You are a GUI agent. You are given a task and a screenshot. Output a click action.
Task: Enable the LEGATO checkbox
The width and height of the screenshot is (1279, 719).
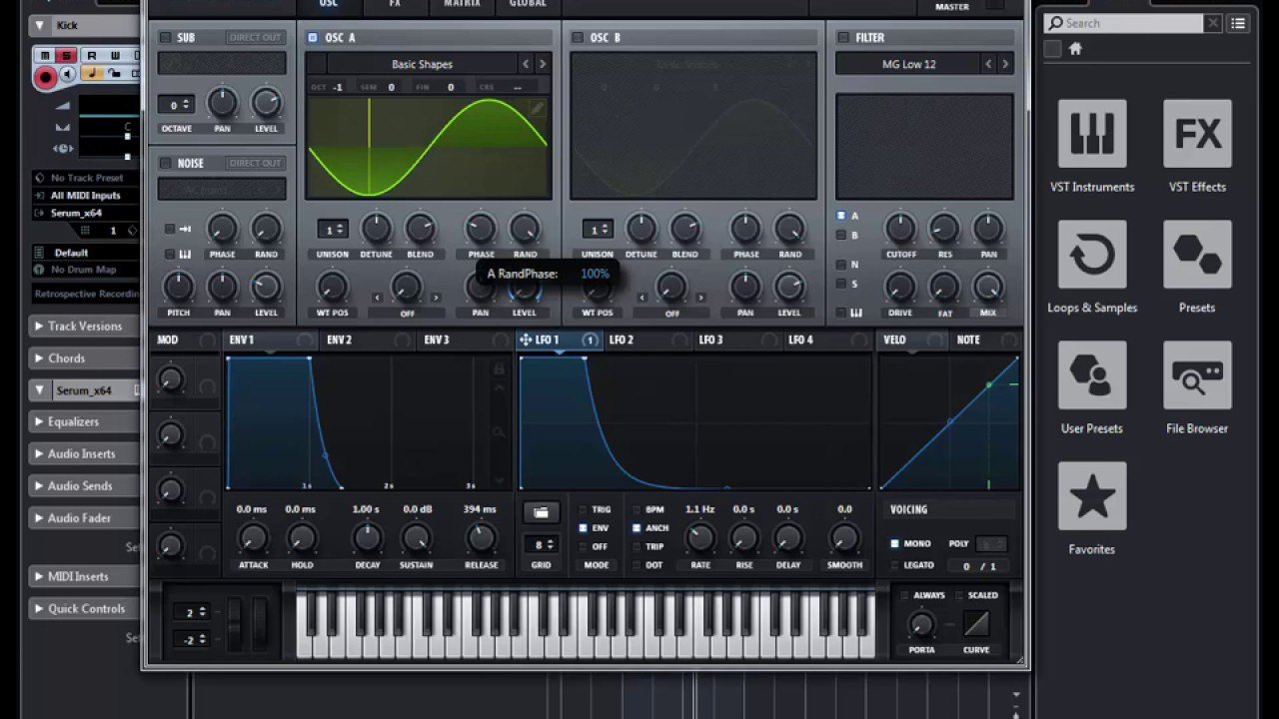894,565
